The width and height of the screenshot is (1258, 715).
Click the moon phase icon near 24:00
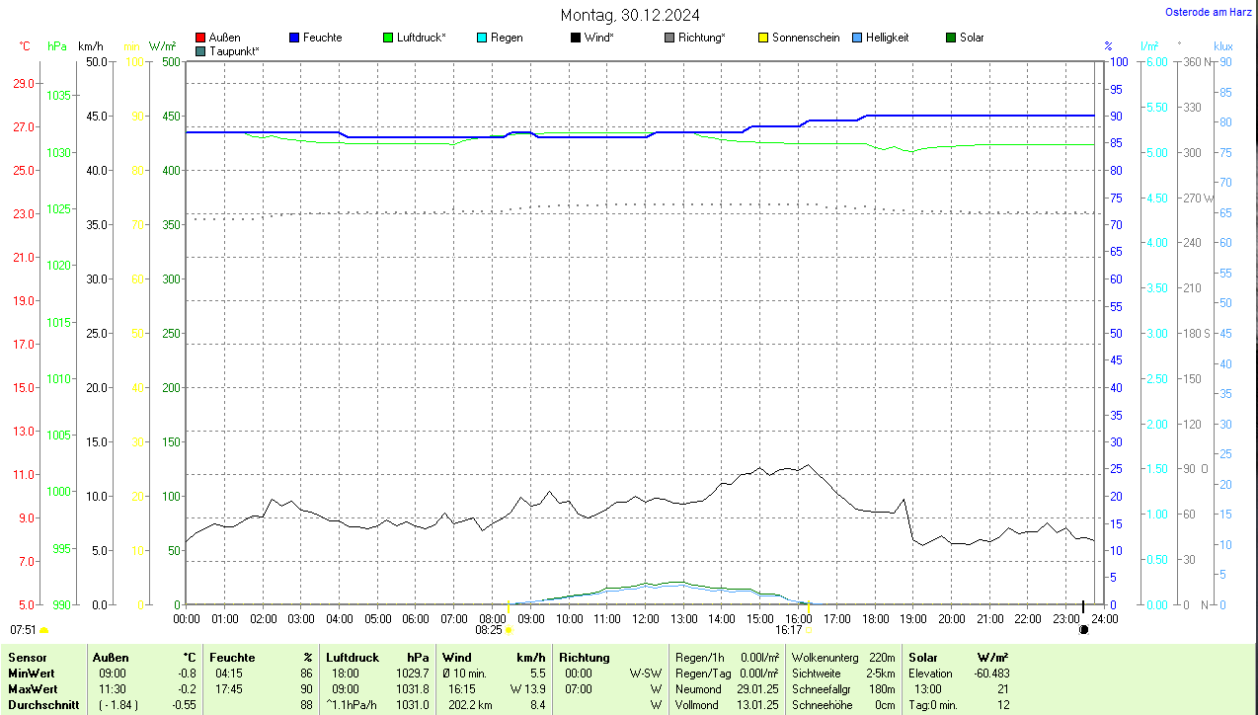click(1084, 629)
